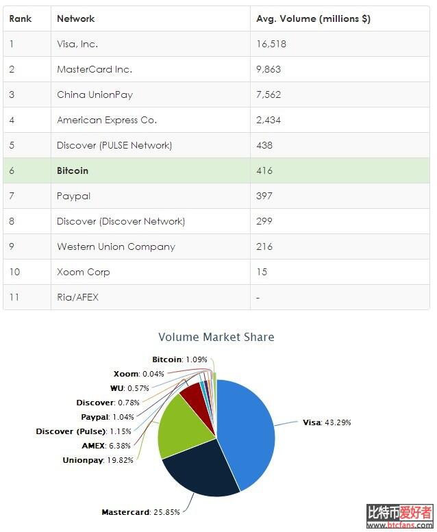Click the Volume Market Share chart title
Viewport: 437px width, 532px height.
(216, 338)
